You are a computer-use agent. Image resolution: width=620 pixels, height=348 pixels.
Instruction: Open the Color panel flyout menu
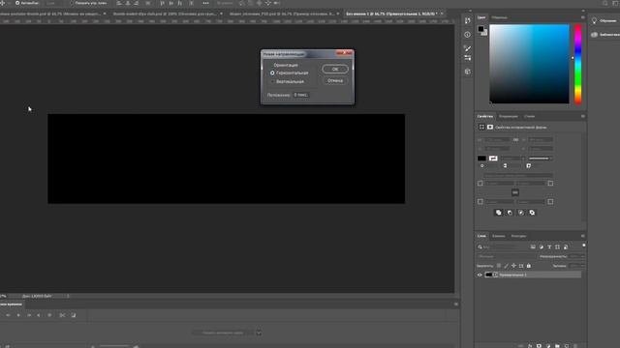583,17
